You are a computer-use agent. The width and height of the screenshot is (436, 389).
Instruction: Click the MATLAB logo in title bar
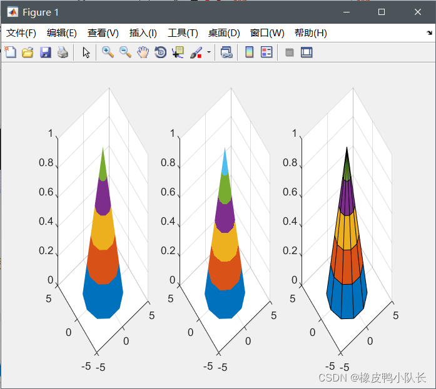13,12
